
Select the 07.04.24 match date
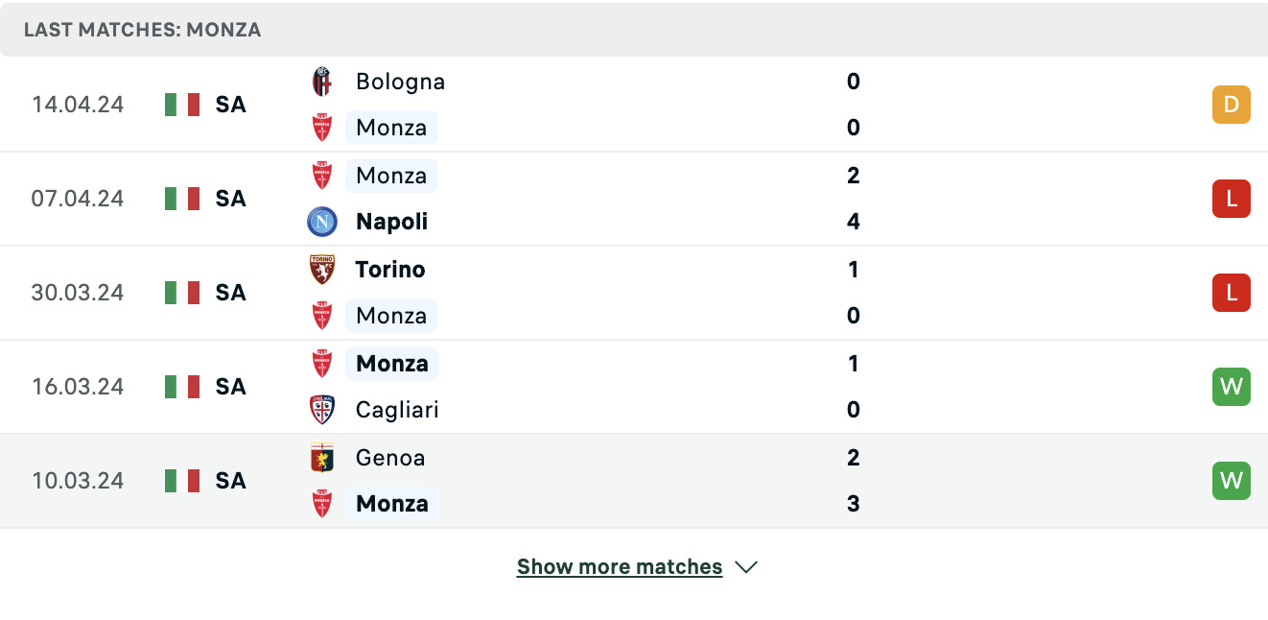coord(78,199)
